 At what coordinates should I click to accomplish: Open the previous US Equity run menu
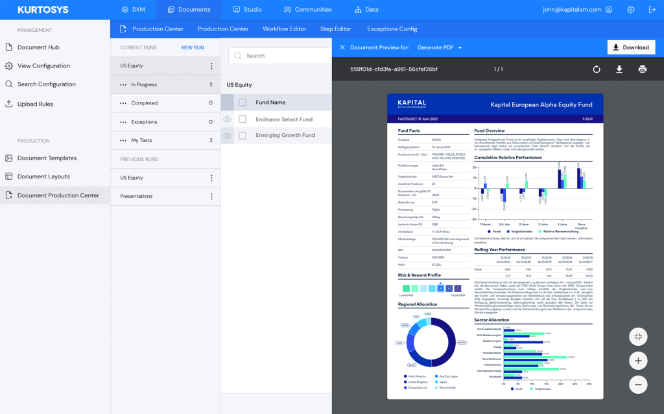211,178
